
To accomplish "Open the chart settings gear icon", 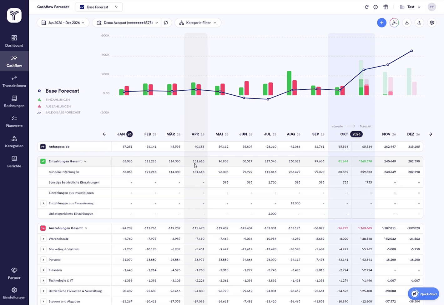I will [432, 23].
